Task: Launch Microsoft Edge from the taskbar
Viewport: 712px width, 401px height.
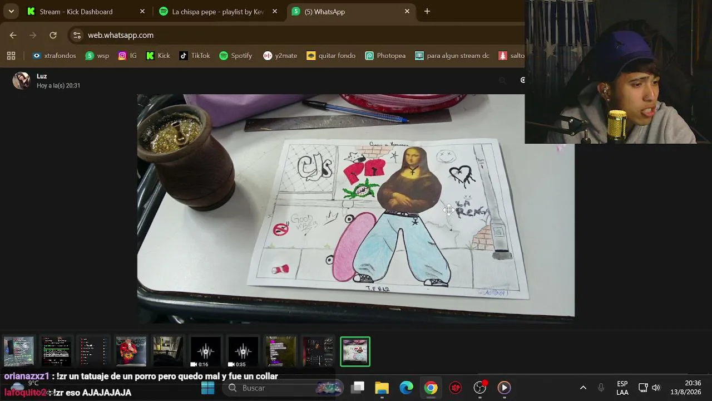Action: [x=407, y=388]
